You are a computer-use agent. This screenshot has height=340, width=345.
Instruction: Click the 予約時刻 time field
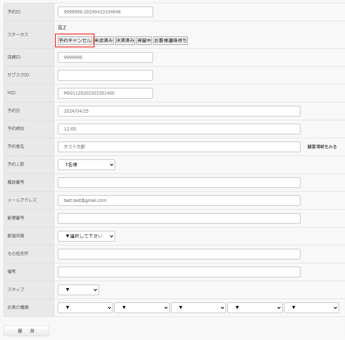point(179,129)
